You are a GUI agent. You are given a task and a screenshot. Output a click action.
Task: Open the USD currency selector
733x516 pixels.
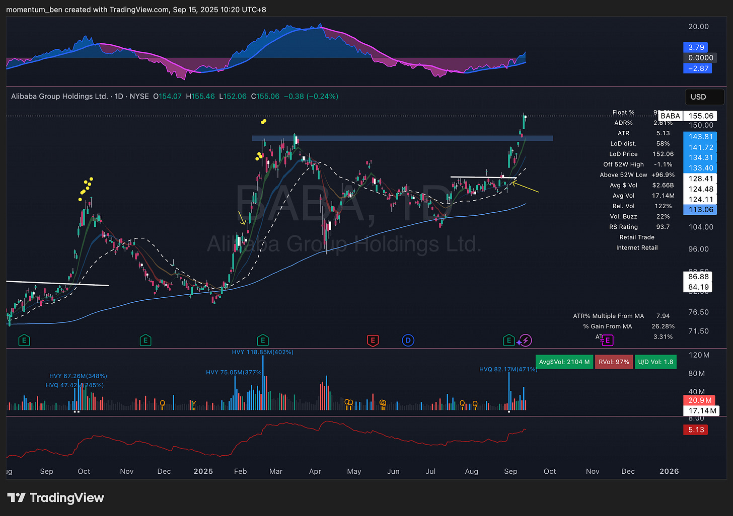coord(704,97)
